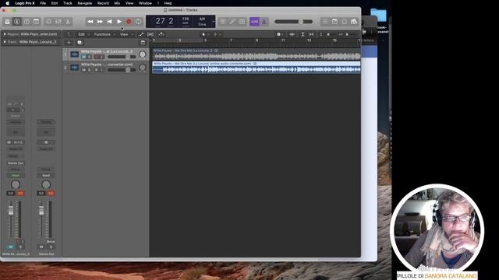Screen dimensions: 499x280
Task: Open the Navigate menu
Action: tap(85, 3)
